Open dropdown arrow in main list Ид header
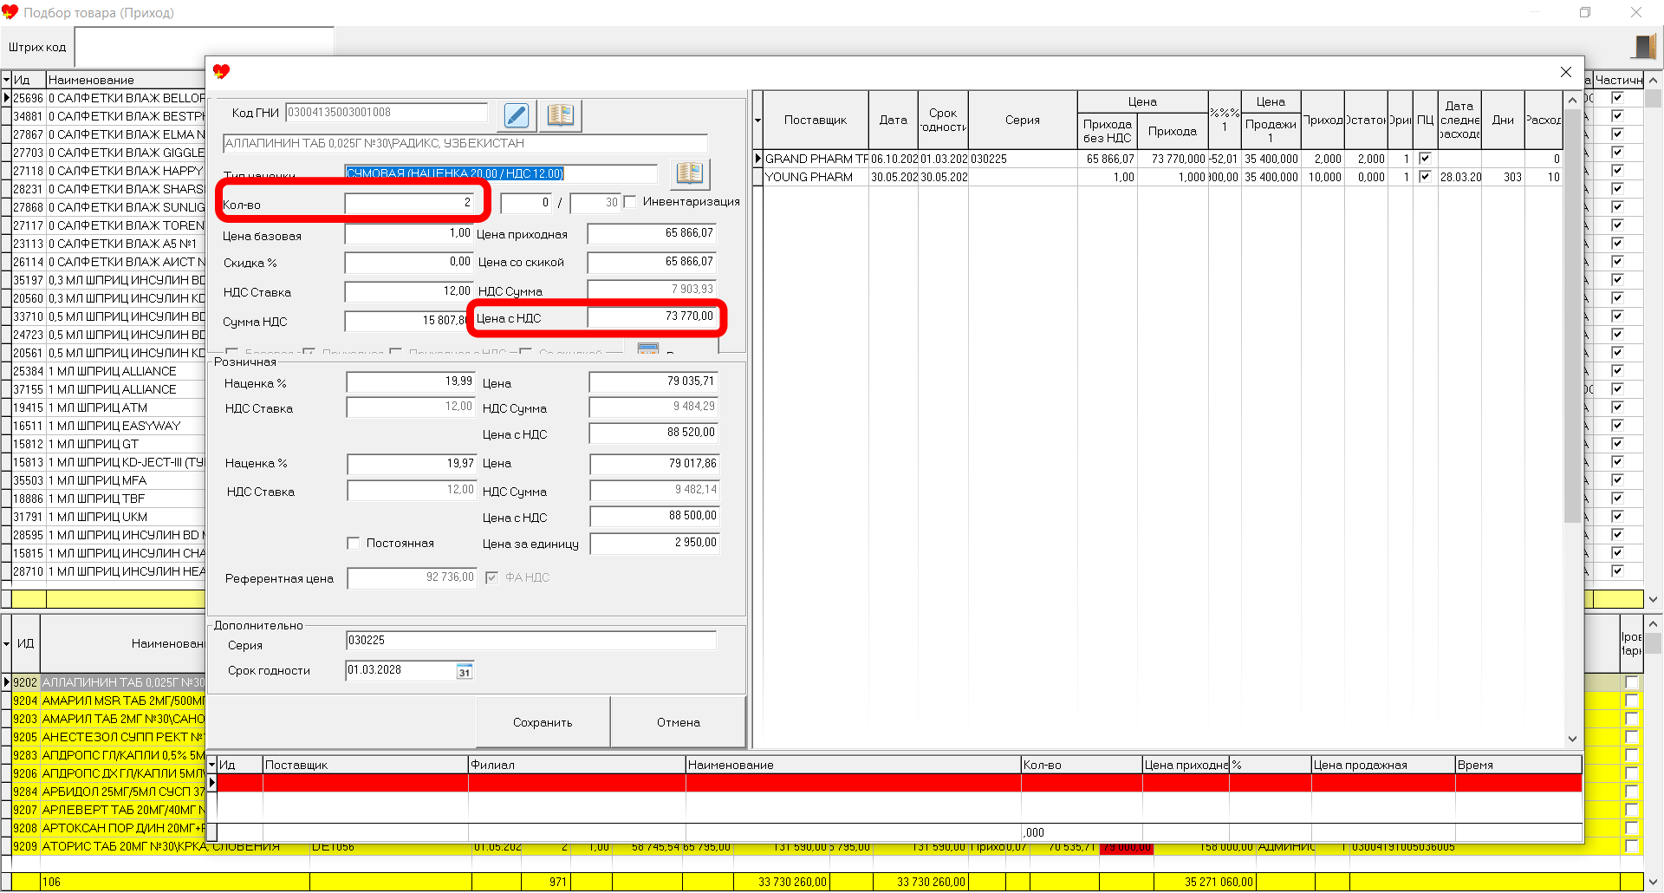1664x893 pixels. pos(6,80)
